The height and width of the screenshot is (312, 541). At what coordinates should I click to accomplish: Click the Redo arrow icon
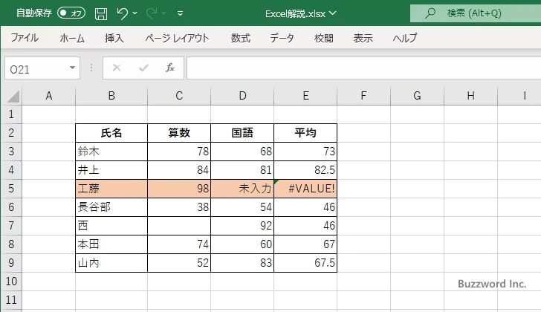pos(152,13)
